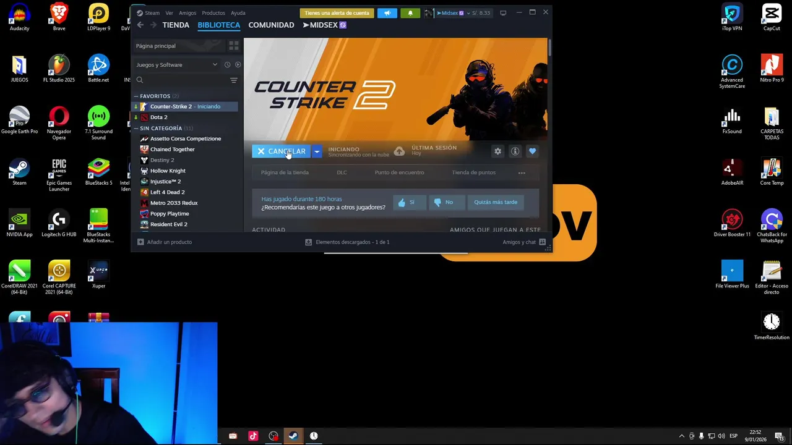
Task: Open the FL Studio 2025 desktop icon
Action: coord(59,69)
